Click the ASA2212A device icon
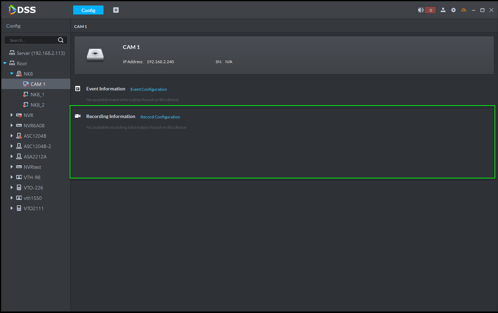 pyautogui.click(x=19, y=157)
